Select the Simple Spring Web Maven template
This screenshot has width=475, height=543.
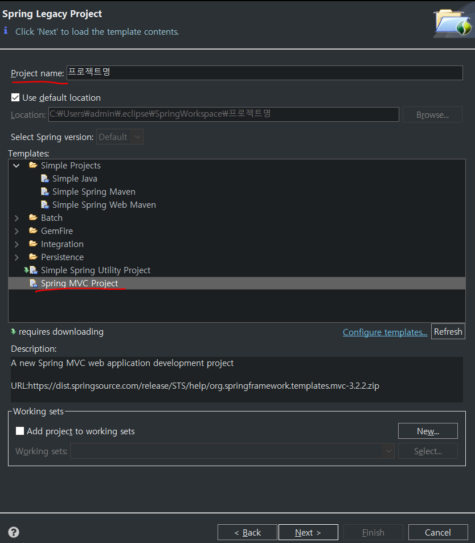pyautogui.click(x=104, y=205)
